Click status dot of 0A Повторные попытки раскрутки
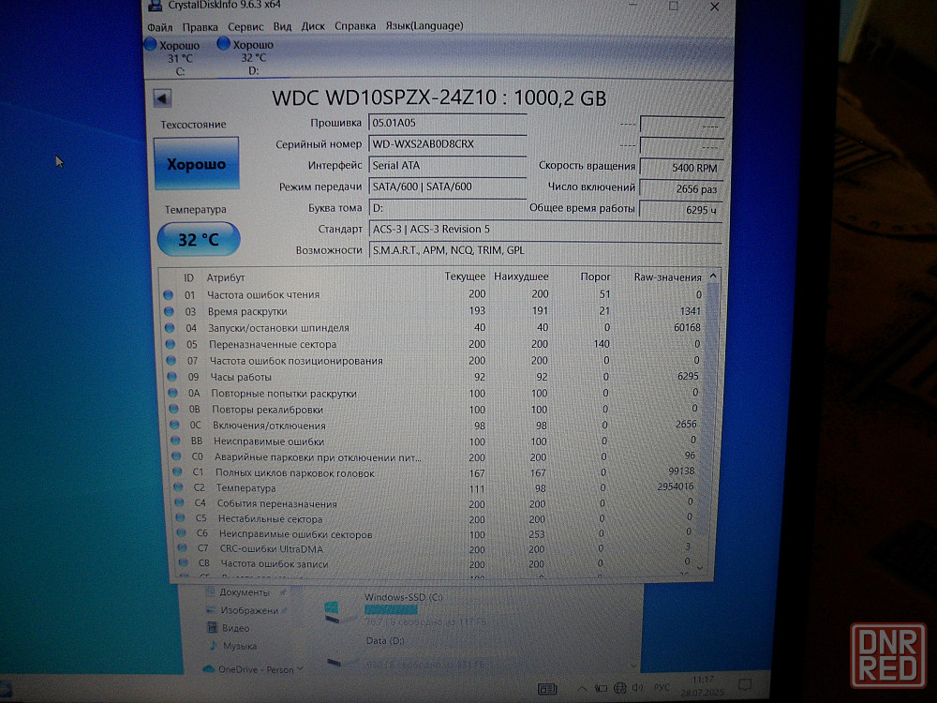 (x=172, y=393)
